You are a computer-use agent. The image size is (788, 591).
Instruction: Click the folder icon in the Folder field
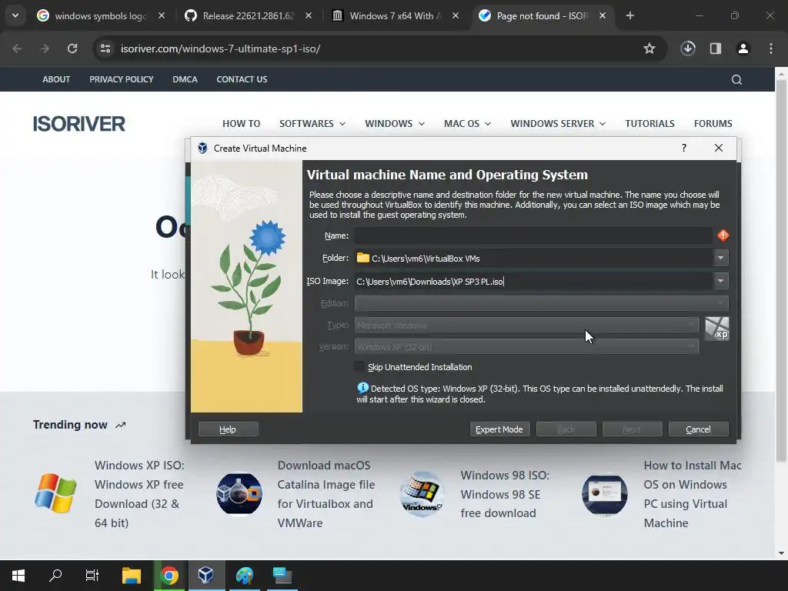(x=363, y=258)
